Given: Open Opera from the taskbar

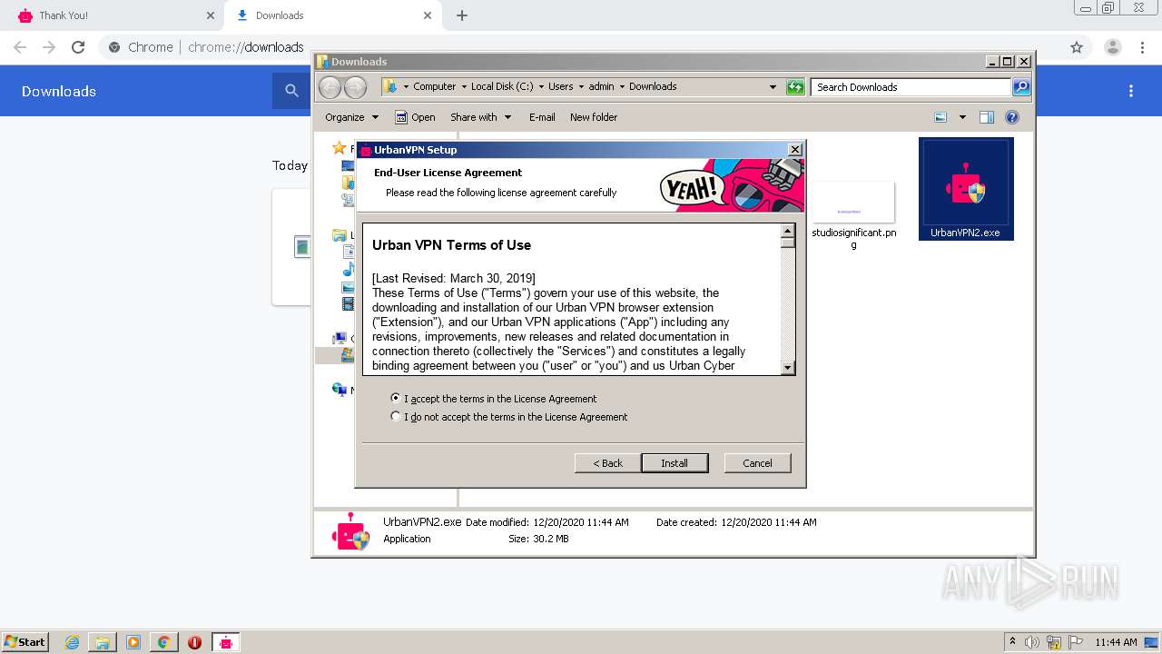Looking at the screenshot, I should tap(194, 642).
